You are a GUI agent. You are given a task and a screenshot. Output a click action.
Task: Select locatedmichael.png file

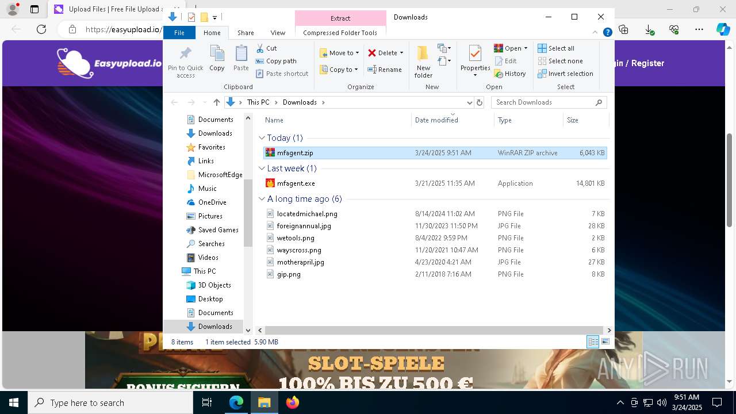435,214
